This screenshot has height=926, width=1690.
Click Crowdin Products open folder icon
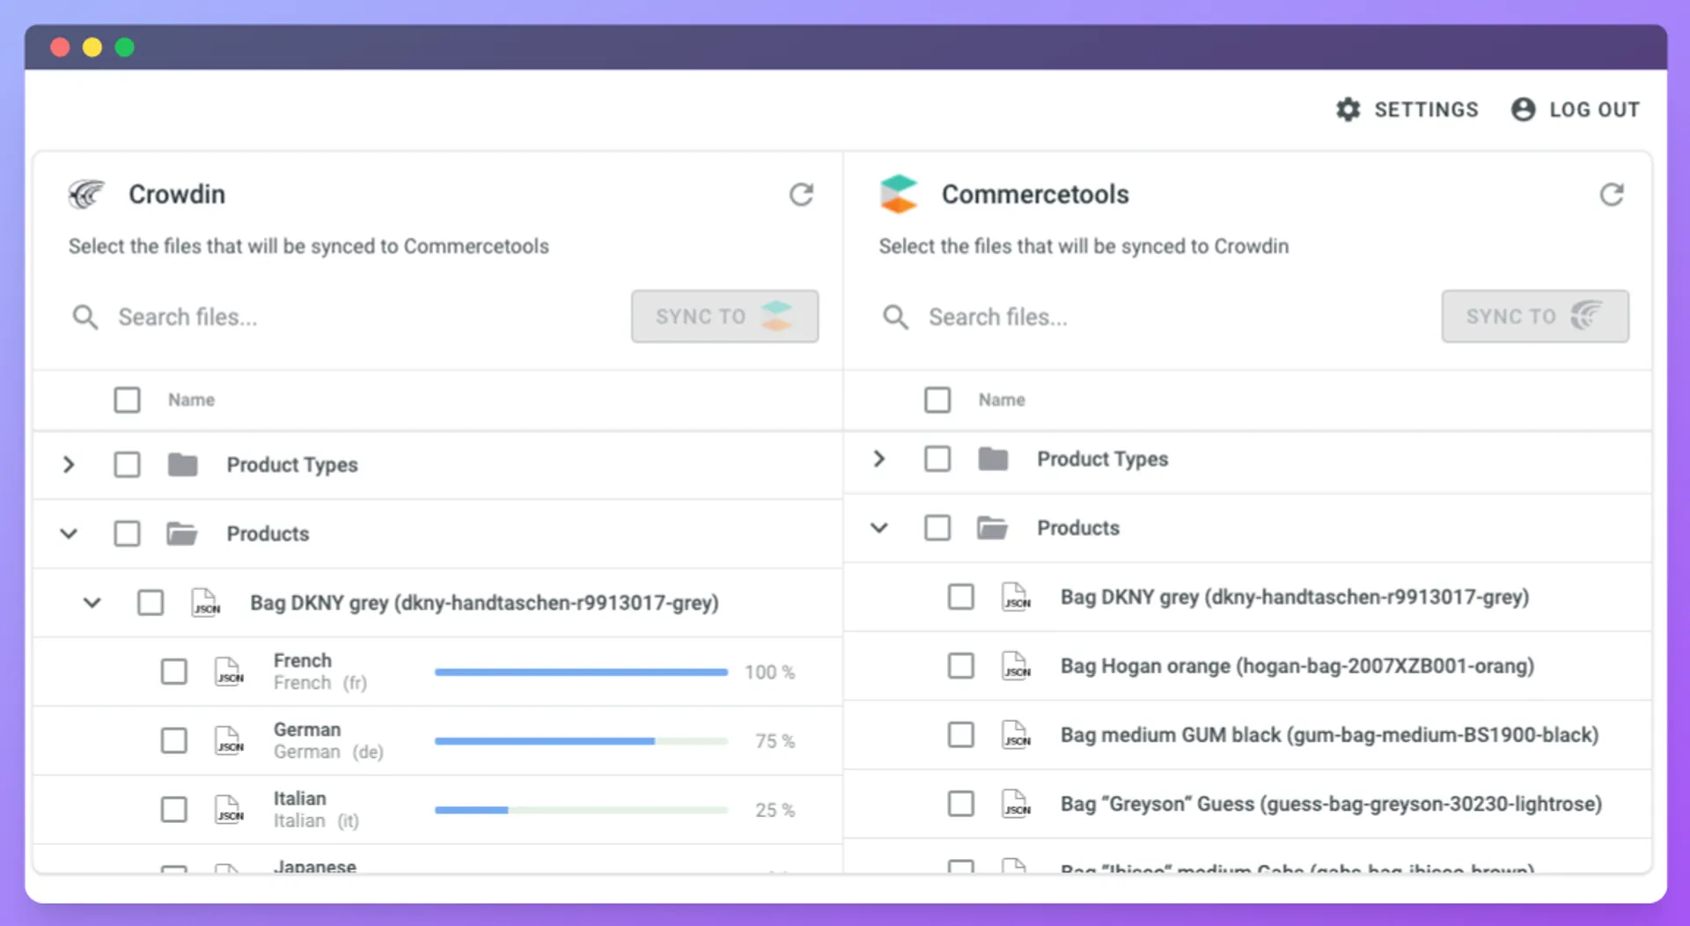point(182,533)
